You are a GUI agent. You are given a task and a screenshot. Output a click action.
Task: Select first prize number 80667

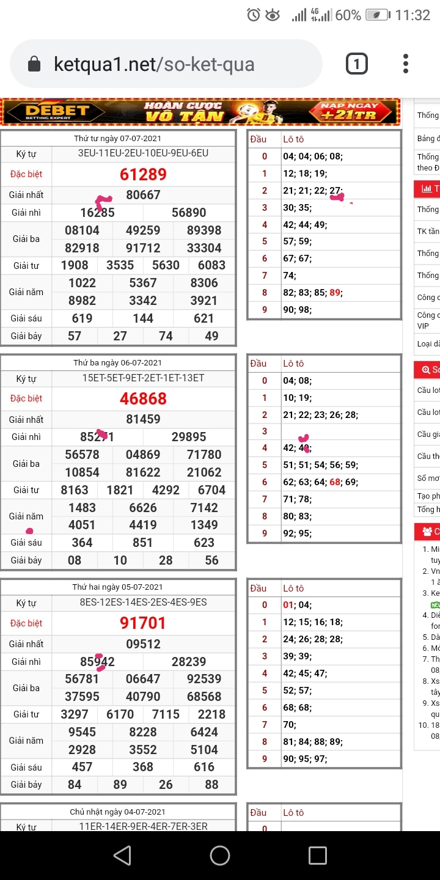(143, 195)
